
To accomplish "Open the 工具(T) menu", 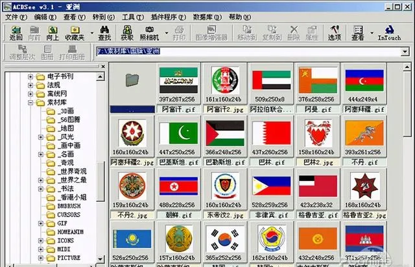I will [133, 17].
